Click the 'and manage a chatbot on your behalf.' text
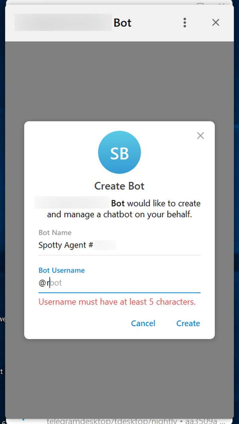 (x=119, y=215)
